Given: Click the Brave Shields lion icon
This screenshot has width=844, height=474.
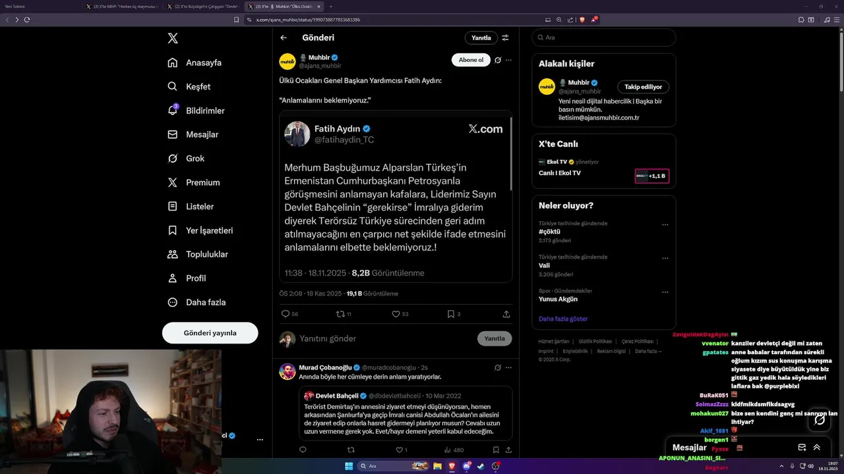Looking at the screenshot, I should click(582, 20).
